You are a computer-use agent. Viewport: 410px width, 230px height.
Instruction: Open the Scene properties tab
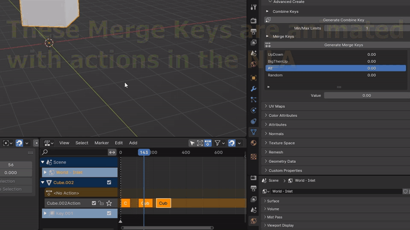pyautogui.click(x=253, y=53)
